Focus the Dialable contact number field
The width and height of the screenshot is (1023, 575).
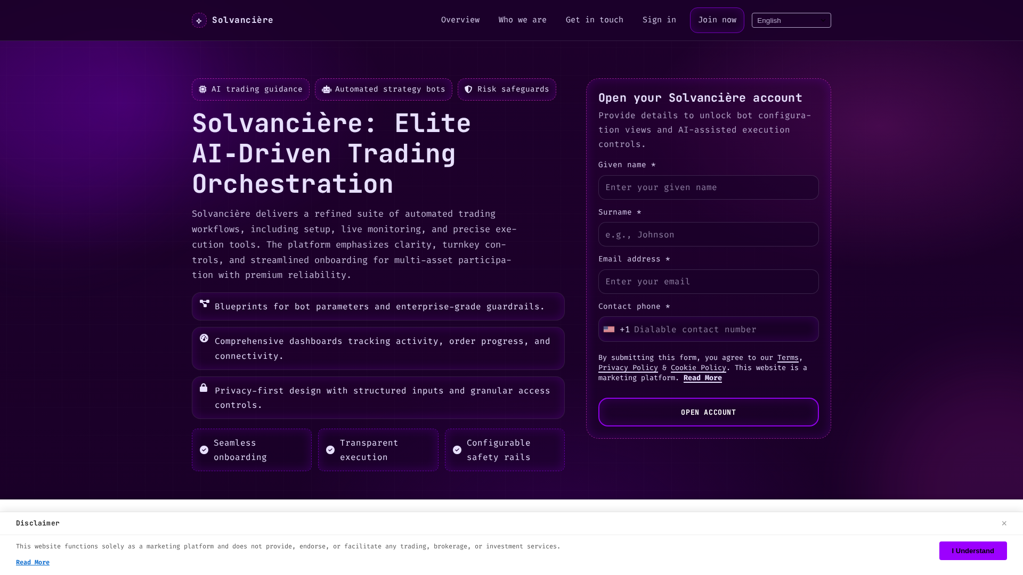point(725,330)
